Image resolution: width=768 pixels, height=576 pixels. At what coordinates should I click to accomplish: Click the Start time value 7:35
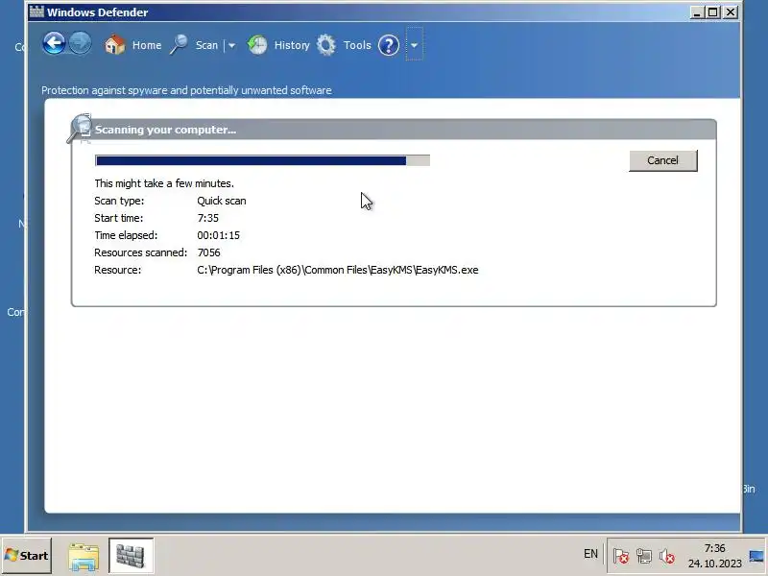click(x=207, y=218)
